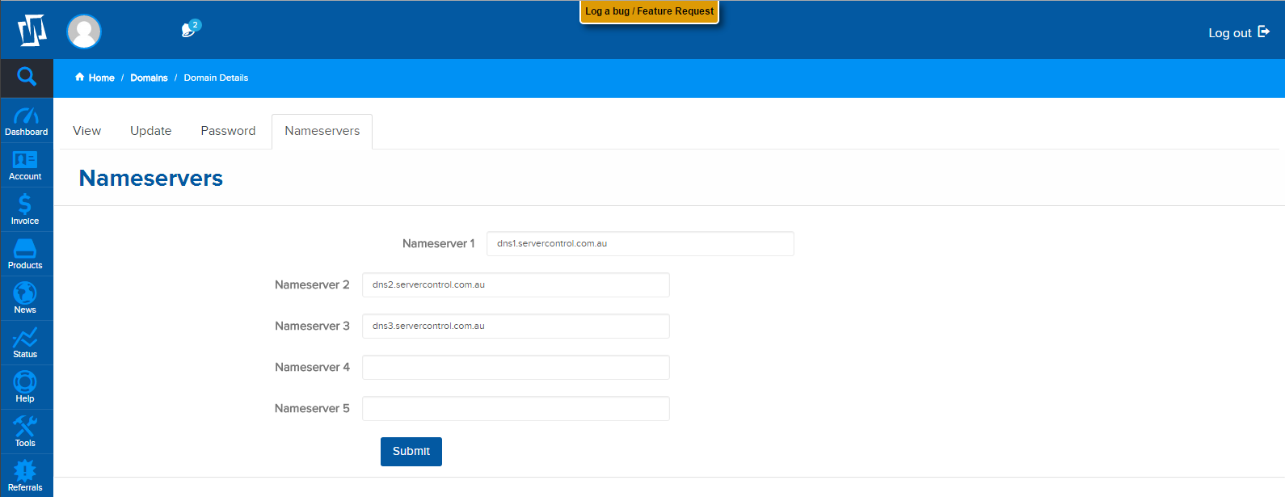Click the company logo in header
The height and width of the screenshot is (497, 1285).
pyautogui.click(x=32, y=31)
